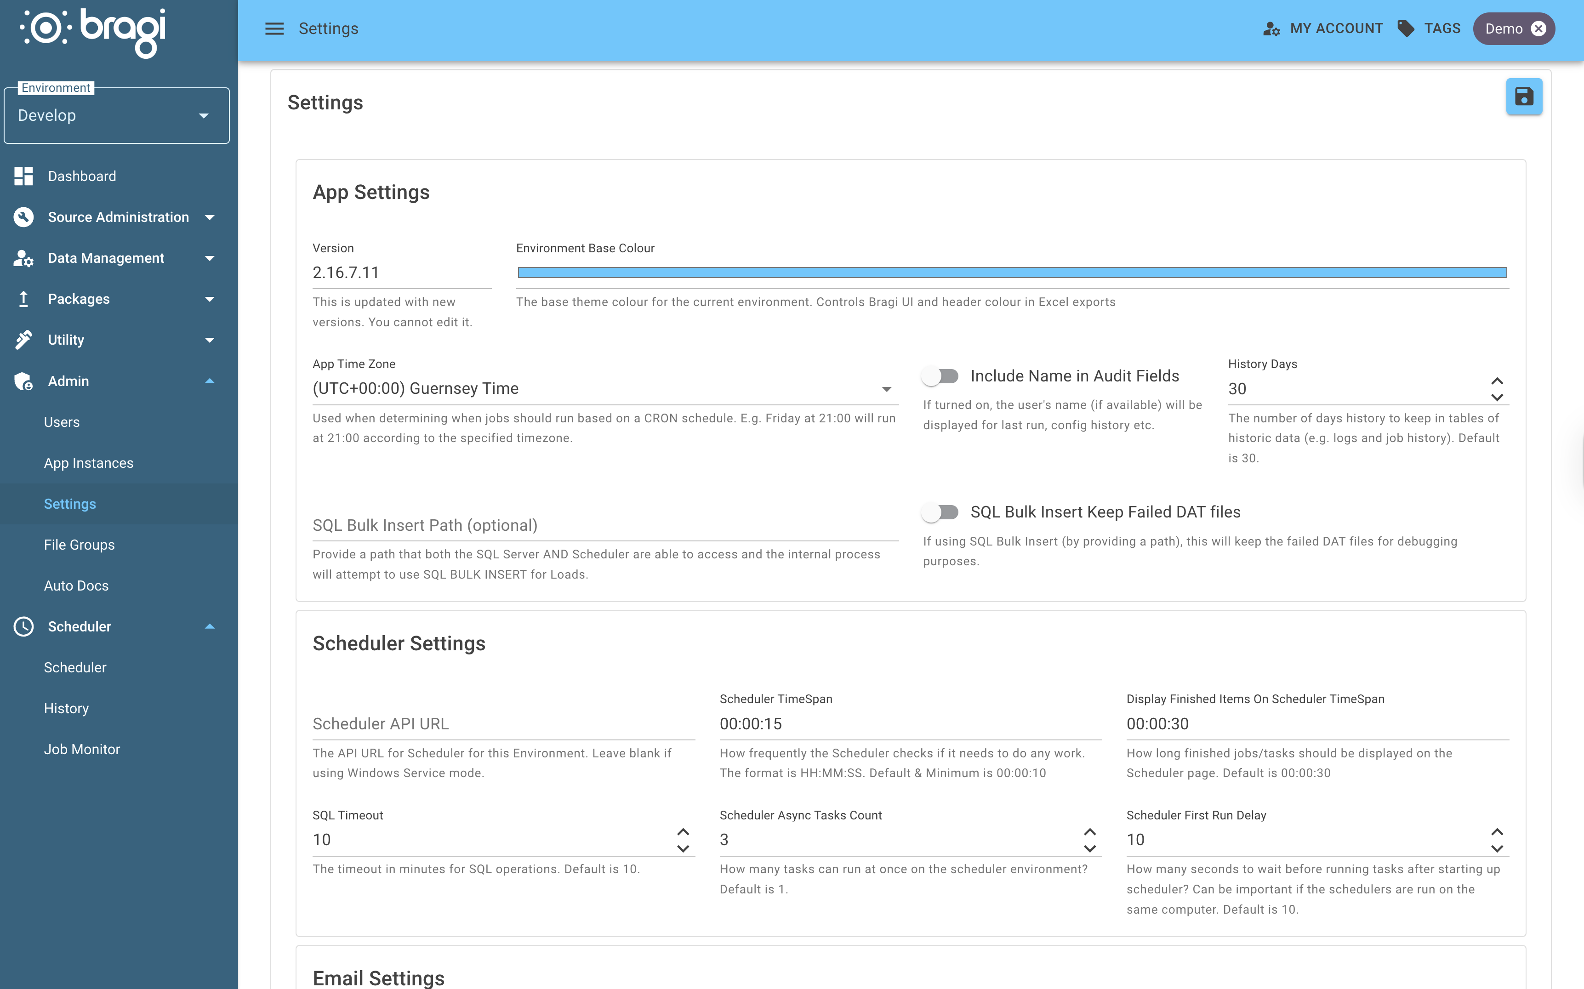Click the Dashboard grid icon
Viewport: 1584px width, 989px height.
click(23, 176)
